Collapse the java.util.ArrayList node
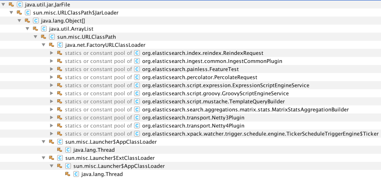The height and width of the screenshot is (178, 381). point(27,29)
